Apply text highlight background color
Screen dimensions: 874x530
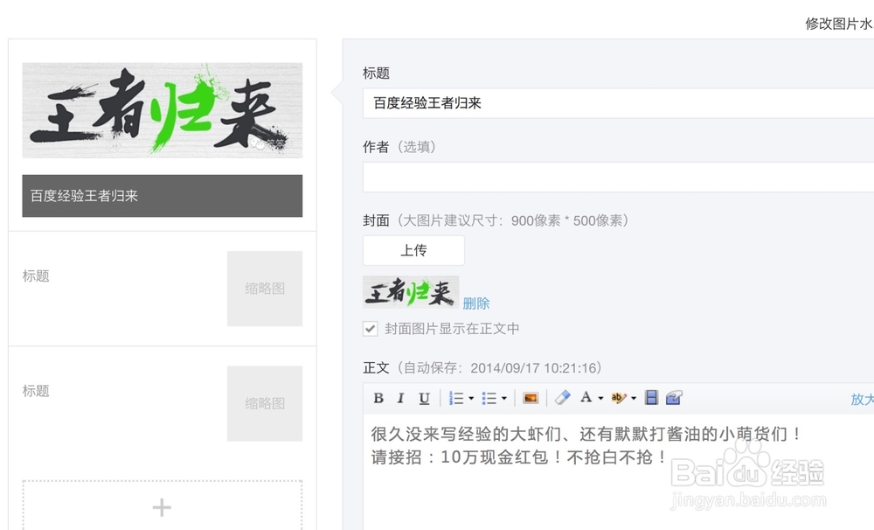[x=619, y=398]
